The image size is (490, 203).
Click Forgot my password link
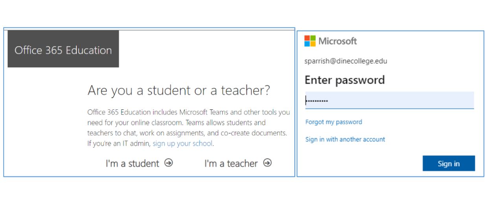tap(334, 122)
